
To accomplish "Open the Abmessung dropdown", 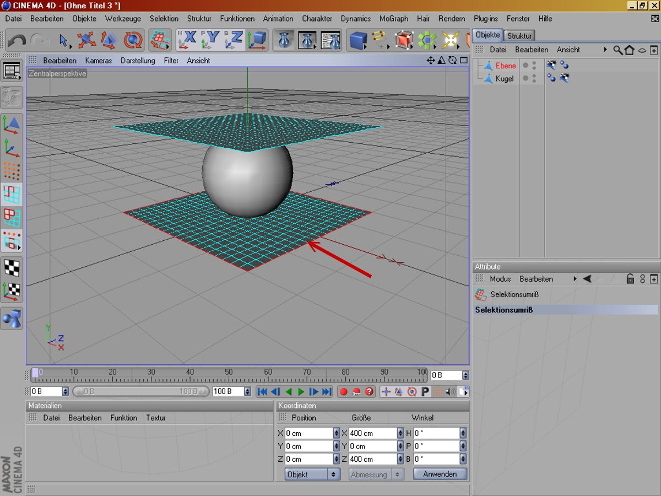I will click(376, 475).
